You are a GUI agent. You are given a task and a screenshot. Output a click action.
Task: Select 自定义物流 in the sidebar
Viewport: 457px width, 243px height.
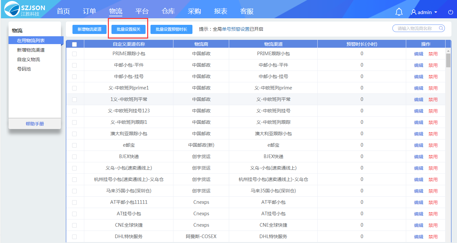29,59
